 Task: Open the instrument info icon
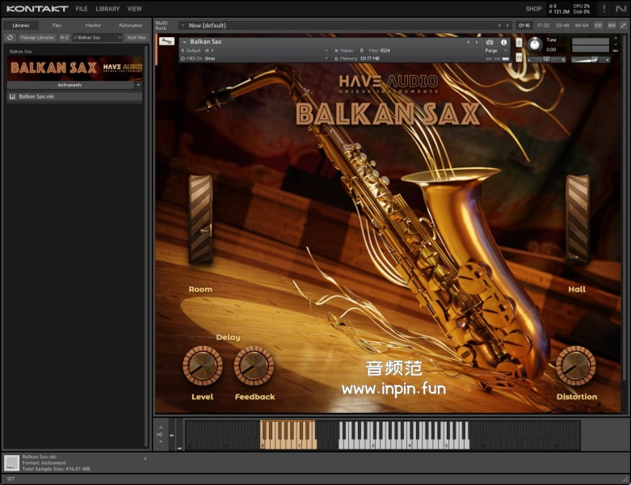504,41
